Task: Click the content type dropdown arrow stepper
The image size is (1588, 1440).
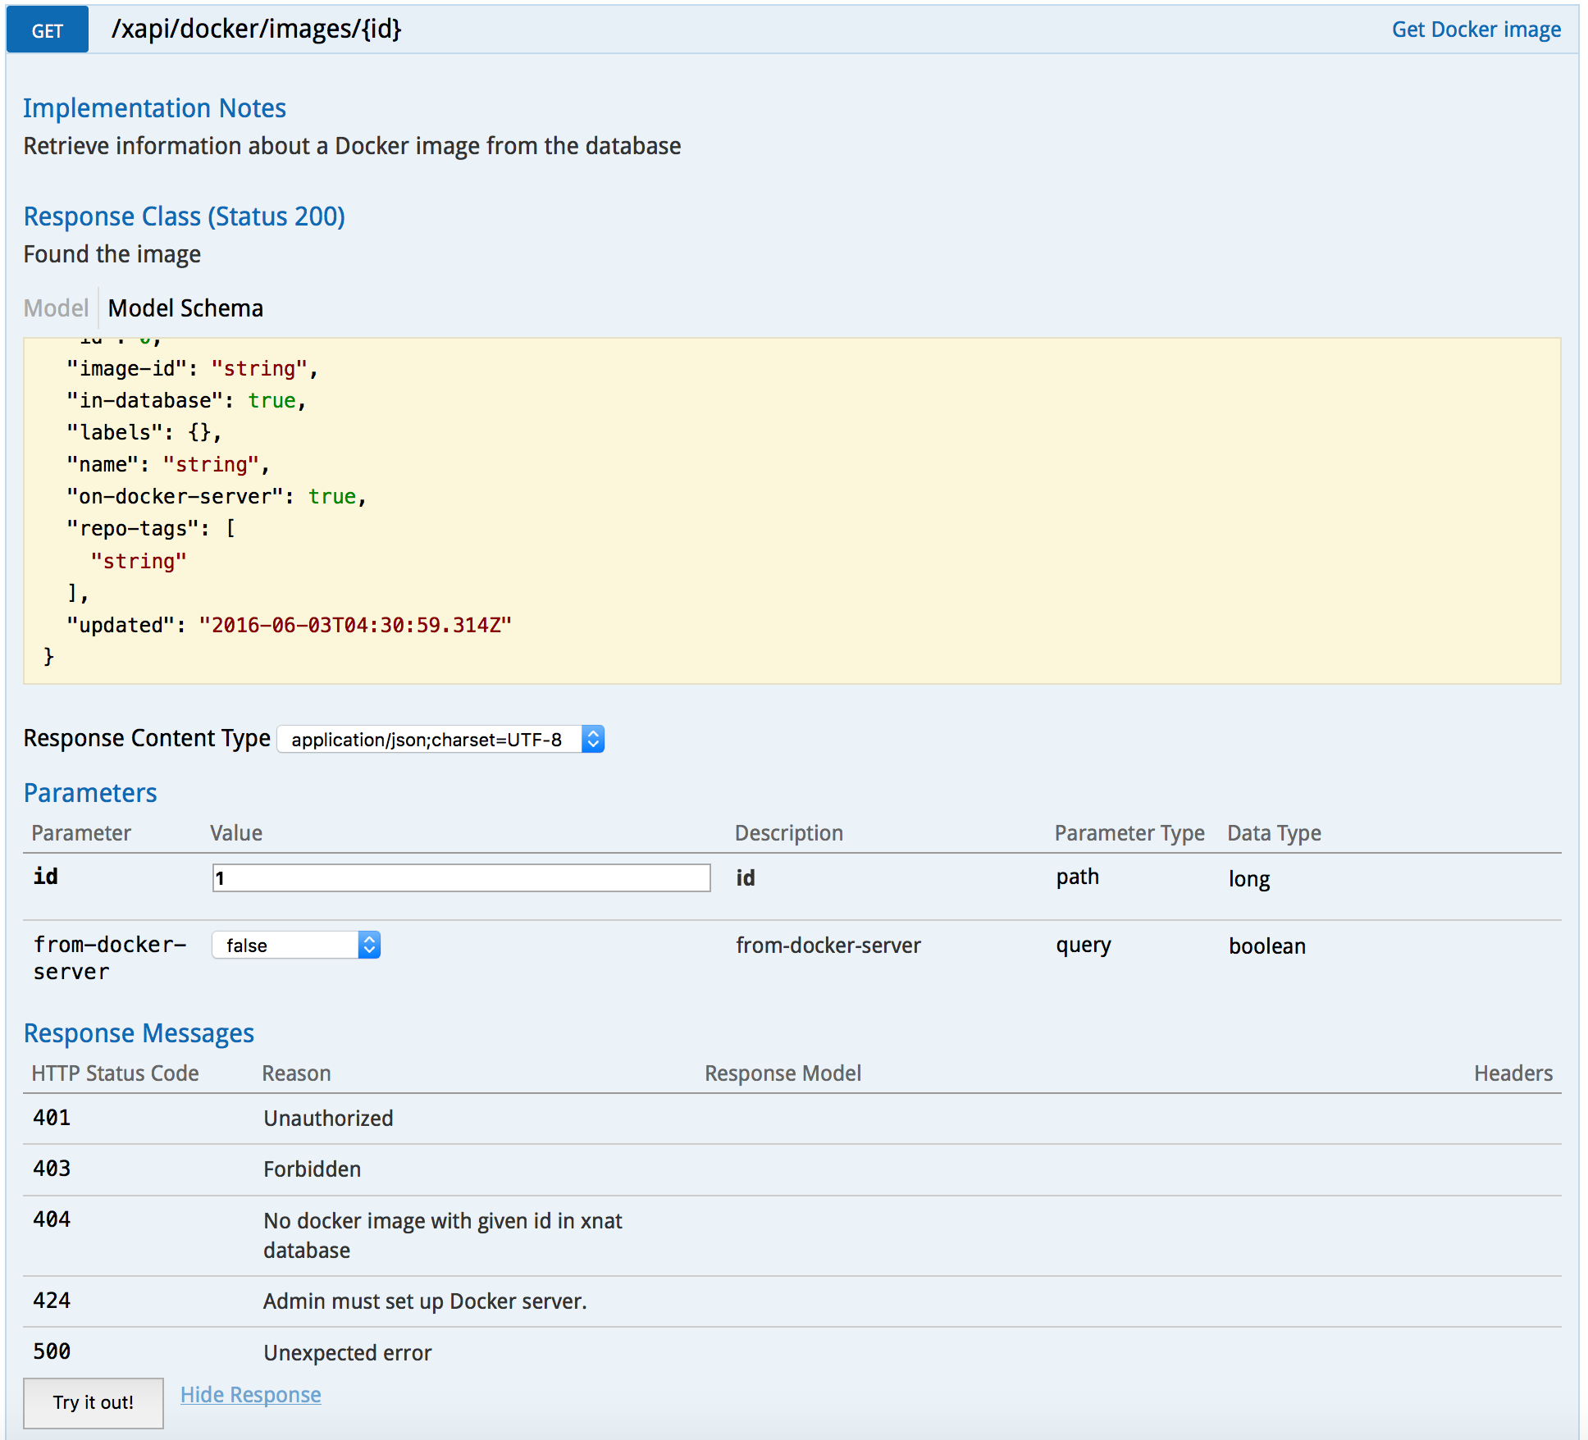Action: pyautogui.click(x=593, y=740)
